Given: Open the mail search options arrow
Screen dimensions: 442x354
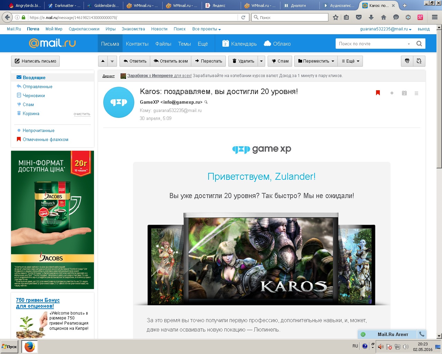Looking at the screenshot, I should point(409,44).
